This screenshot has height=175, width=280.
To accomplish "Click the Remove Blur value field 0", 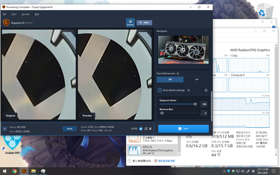I will 204,113.
